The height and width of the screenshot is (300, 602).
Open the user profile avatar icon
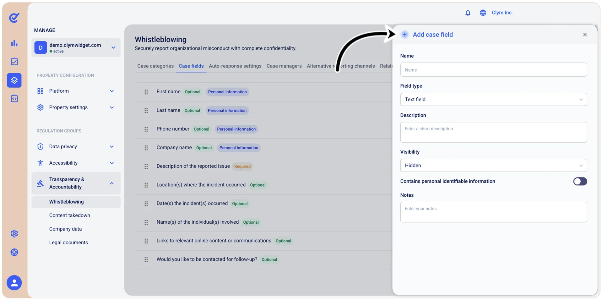(x=14, y=283)
